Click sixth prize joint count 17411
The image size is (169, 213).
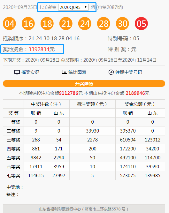pos(36,167)
